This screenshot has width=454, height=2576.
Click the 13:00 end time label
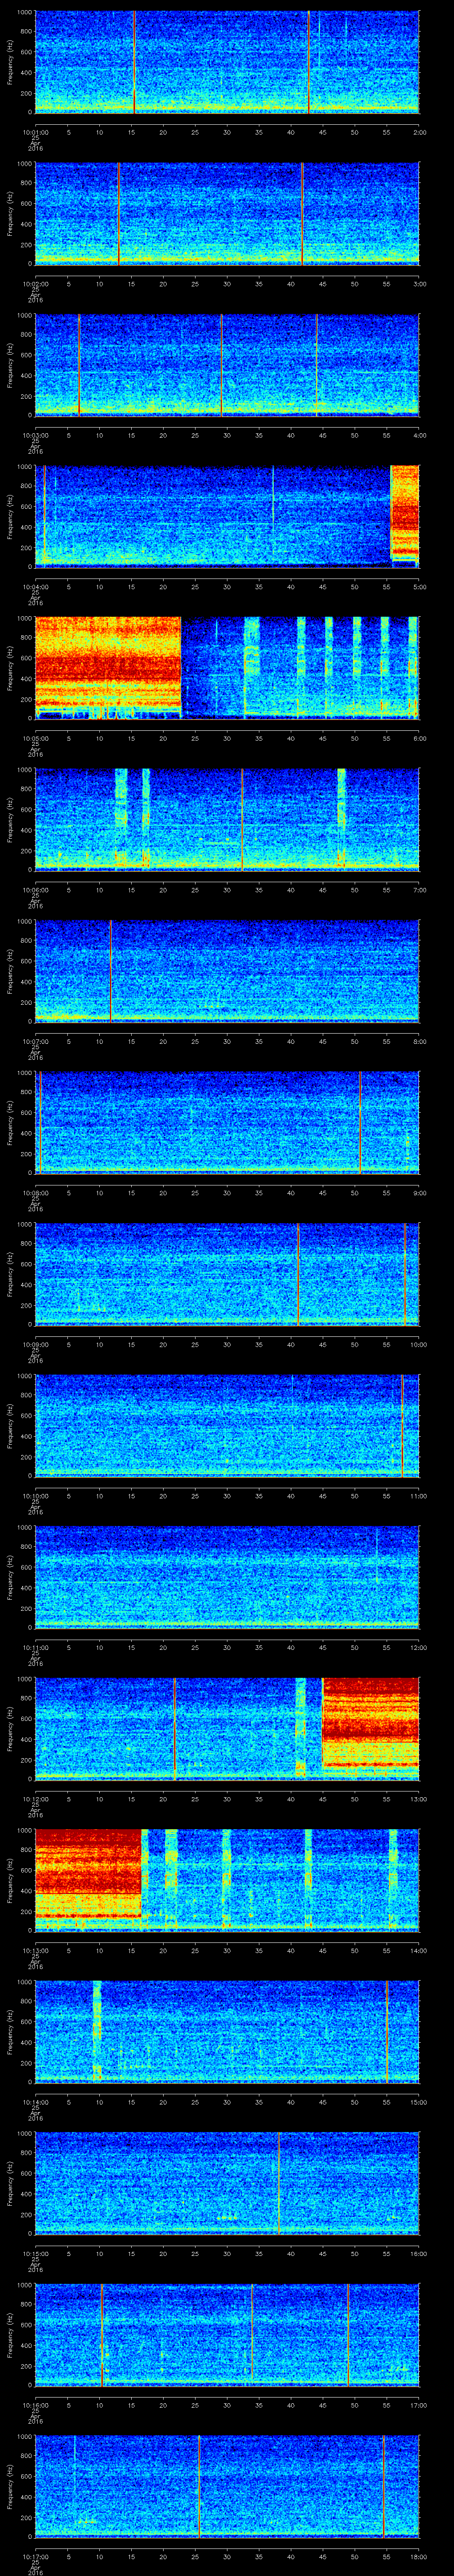click(418, 1799)
